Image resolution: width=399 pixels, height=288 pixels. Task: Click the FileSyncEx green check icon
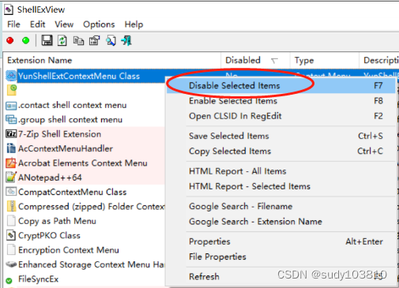pyautogui.click(x=9, y=281)
